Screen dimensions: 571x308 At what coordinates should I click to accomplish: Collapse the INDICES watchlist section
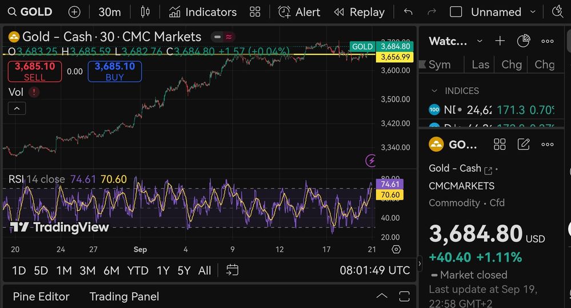click(x=434, y=91)
